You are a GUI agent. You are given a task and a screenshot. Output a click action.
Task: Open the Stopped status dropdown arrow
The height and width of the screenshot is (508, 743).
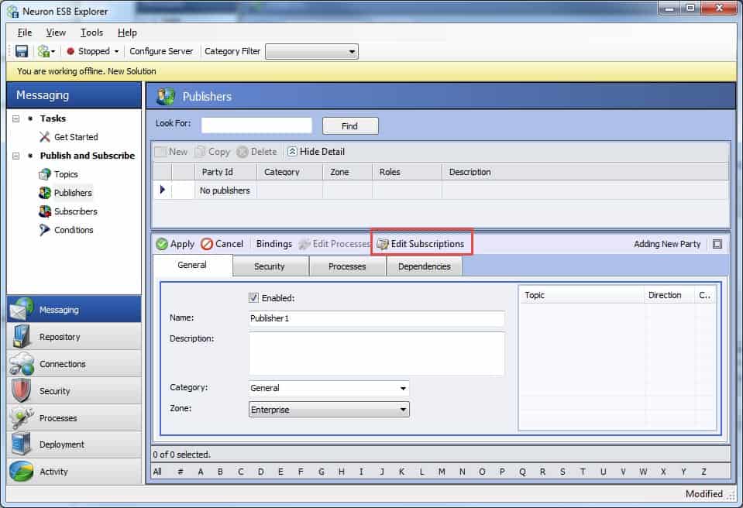tap(116, 51)
